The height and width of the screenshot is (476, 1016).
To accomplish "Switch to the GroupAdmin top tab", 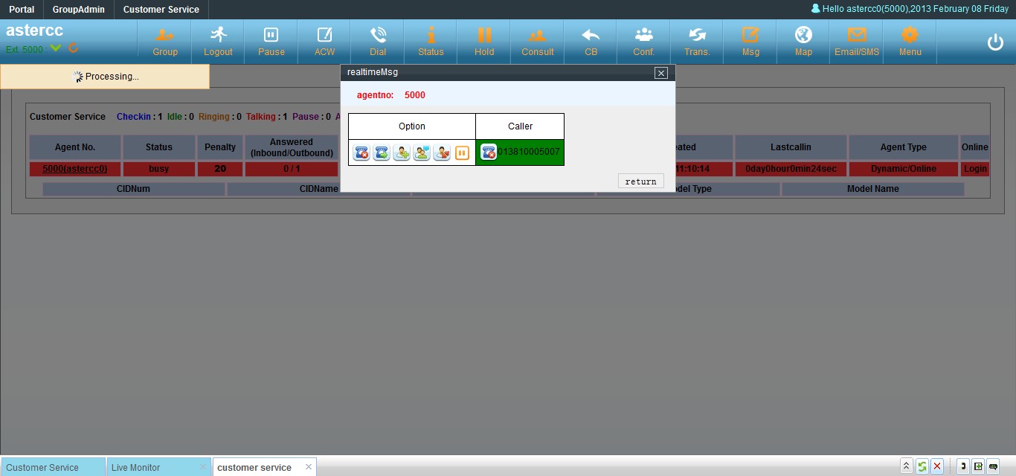I will click(78, 10).
